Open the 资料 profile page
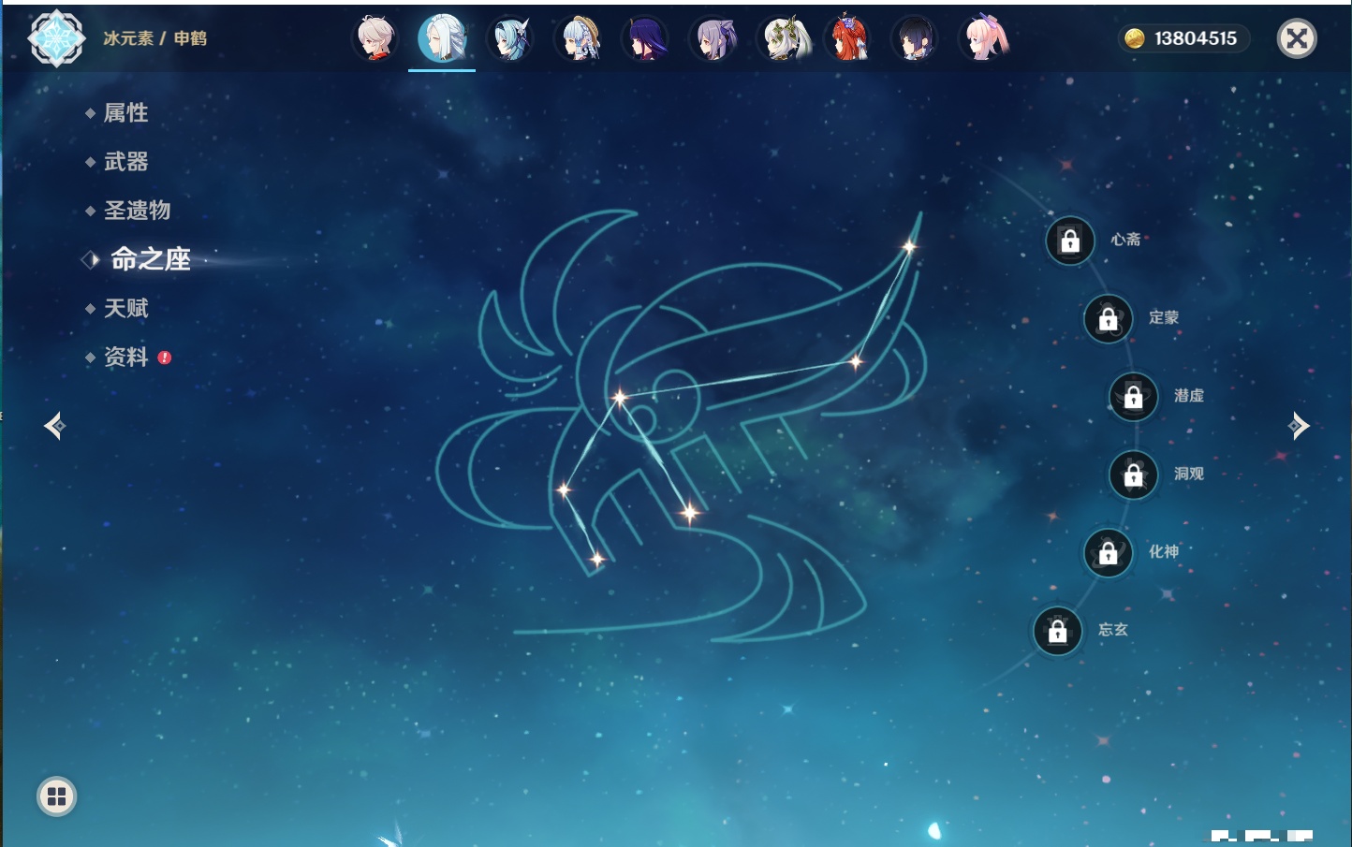 click(126, 357)
